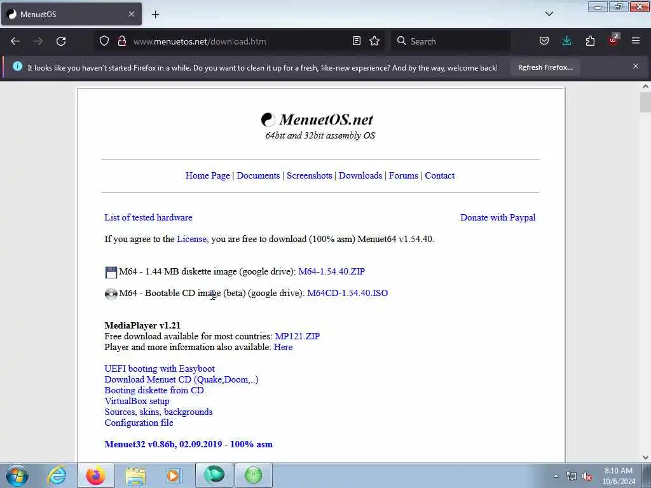Download M64CD-1.54.40.ISO CD image
Viewport: 651px width, 488px height.
click(348, 293)
